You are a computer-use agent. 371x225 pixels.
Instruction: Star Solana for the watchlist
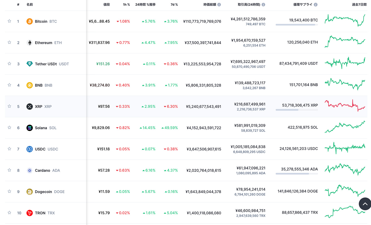click(x=9, y=127)
